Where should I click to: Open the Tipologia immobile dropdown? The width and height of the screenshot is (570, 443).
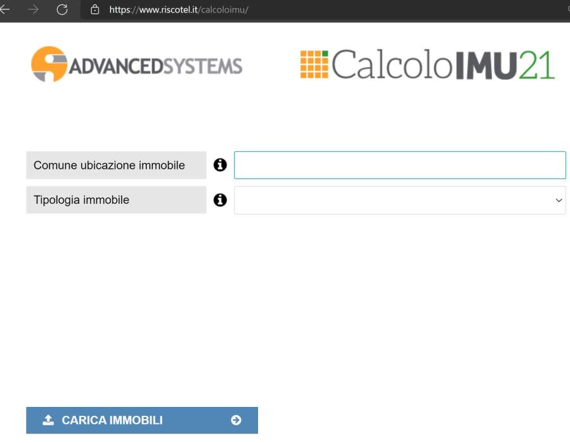[393, 200]
